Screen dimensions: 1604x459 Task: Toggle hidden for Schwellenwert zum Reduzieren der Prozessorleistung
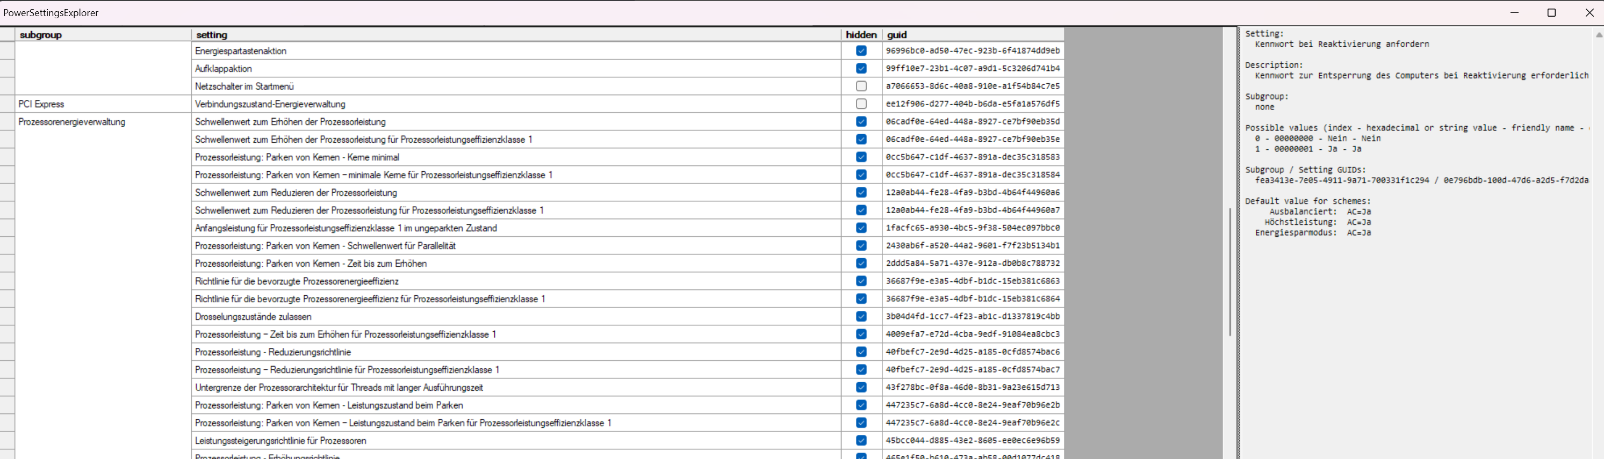click(x=861, y=192)
